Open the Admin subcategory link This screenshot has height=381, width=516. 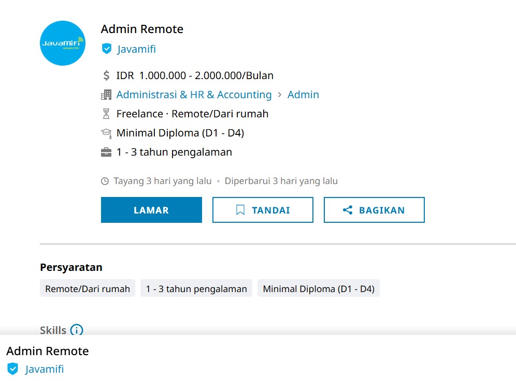point(303,95)
